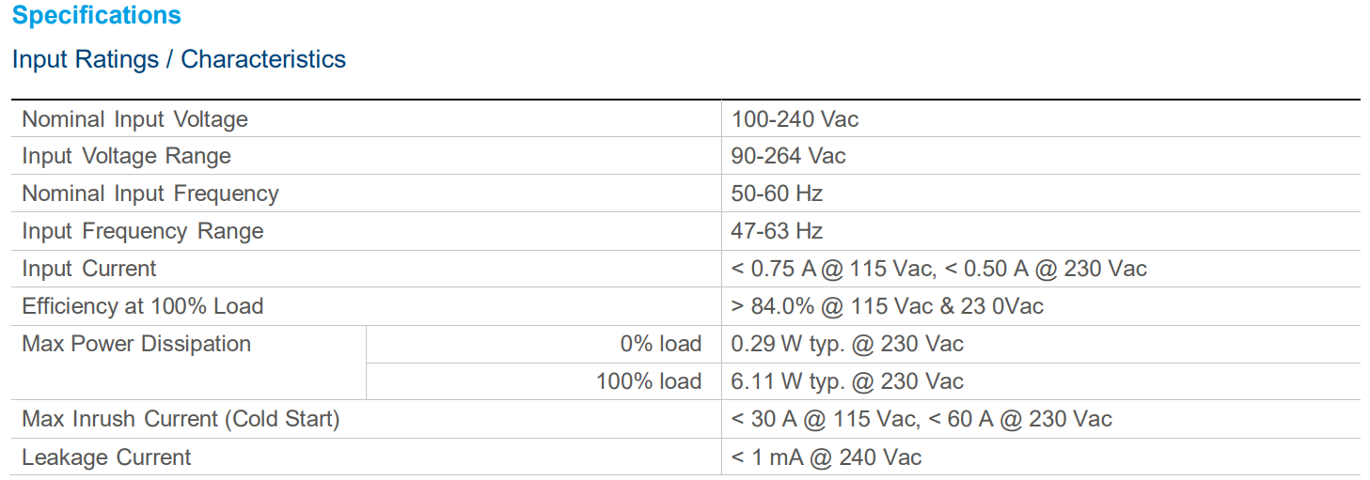Click the 50-60 Hz value
Image resolution: width=1370 pixels, height=480 pixels.
(777, 194)
